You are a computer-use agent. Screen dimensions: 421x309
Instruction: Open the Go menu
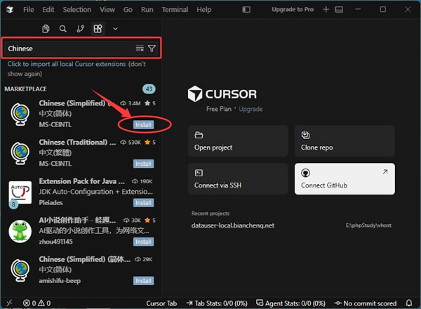click(x=128, y=10)
